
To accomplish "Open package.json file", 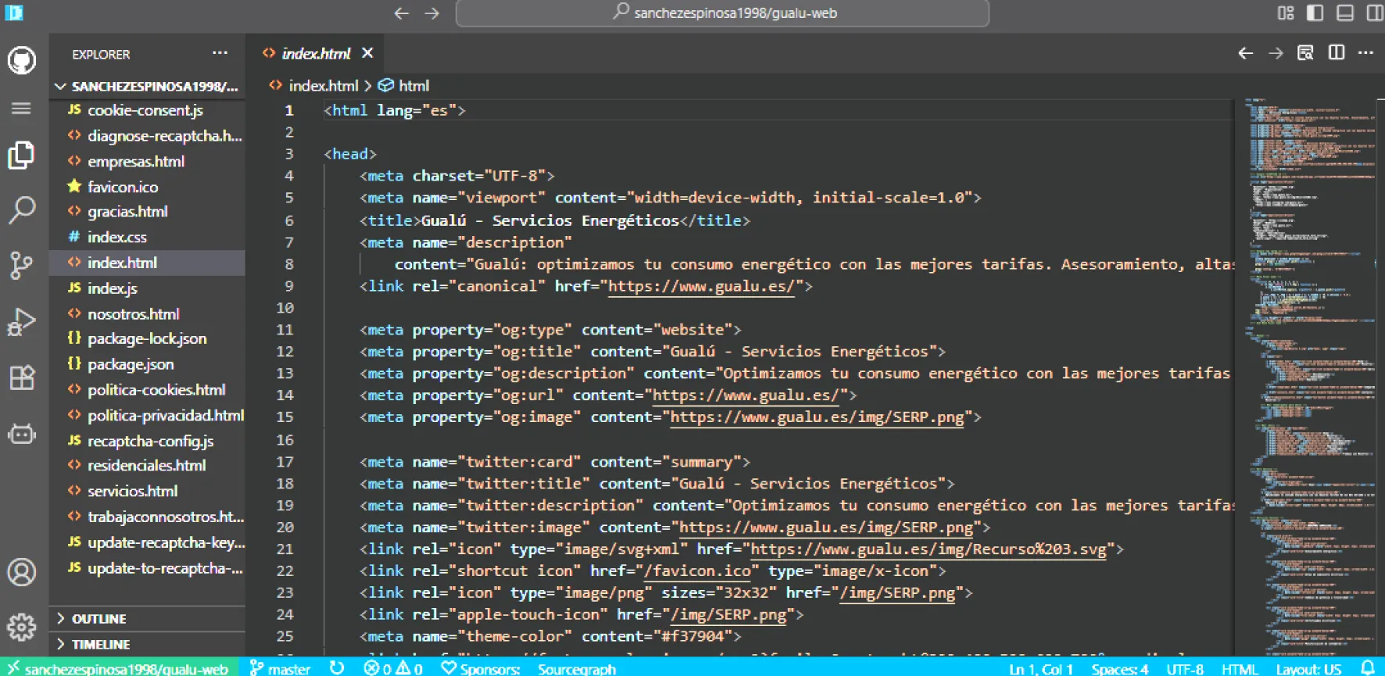I will click(147, 364).
